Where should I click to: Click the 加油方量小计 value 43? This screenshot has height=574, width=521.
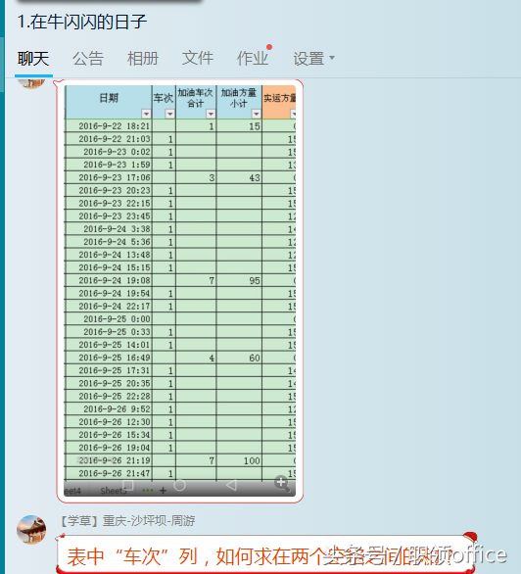(x=239, y=177)
